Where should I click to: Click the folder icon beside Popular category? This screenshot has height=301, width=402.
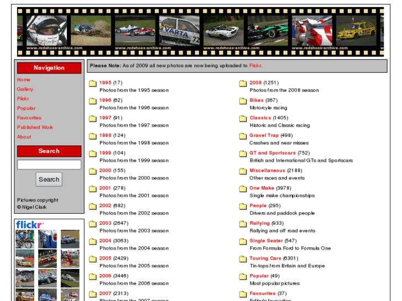tap(243, 276)
